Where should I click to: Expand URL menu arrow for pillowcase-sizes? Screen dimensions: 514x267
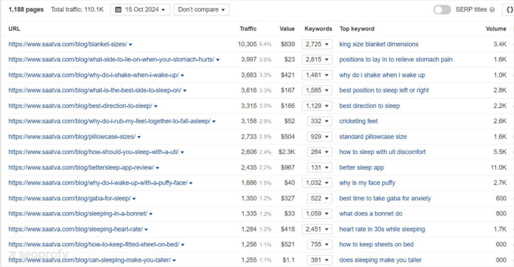pyautogui.click(x=139, y=138)
